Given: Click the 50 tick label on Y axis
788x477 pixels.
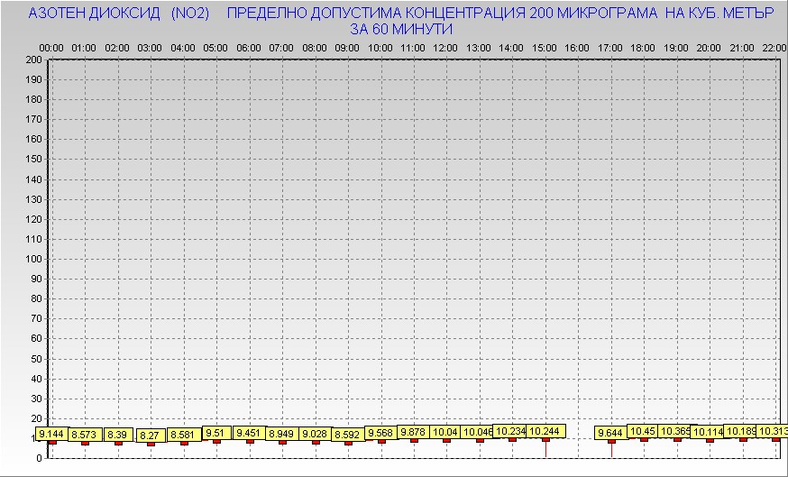Looking at the screenshot, I should pyautogui.click(x=37, y=358).
